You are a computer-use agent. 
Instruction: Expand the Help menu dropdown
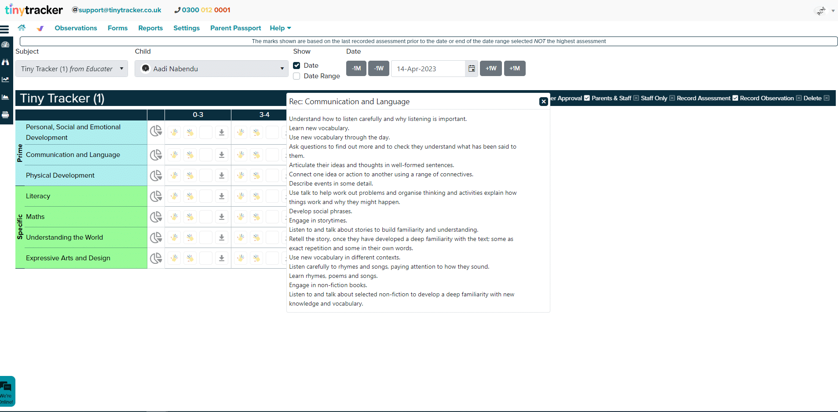coord(280,28)
